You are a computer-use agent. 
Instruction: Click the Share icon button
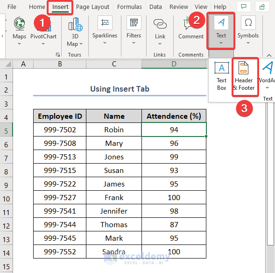262,7
